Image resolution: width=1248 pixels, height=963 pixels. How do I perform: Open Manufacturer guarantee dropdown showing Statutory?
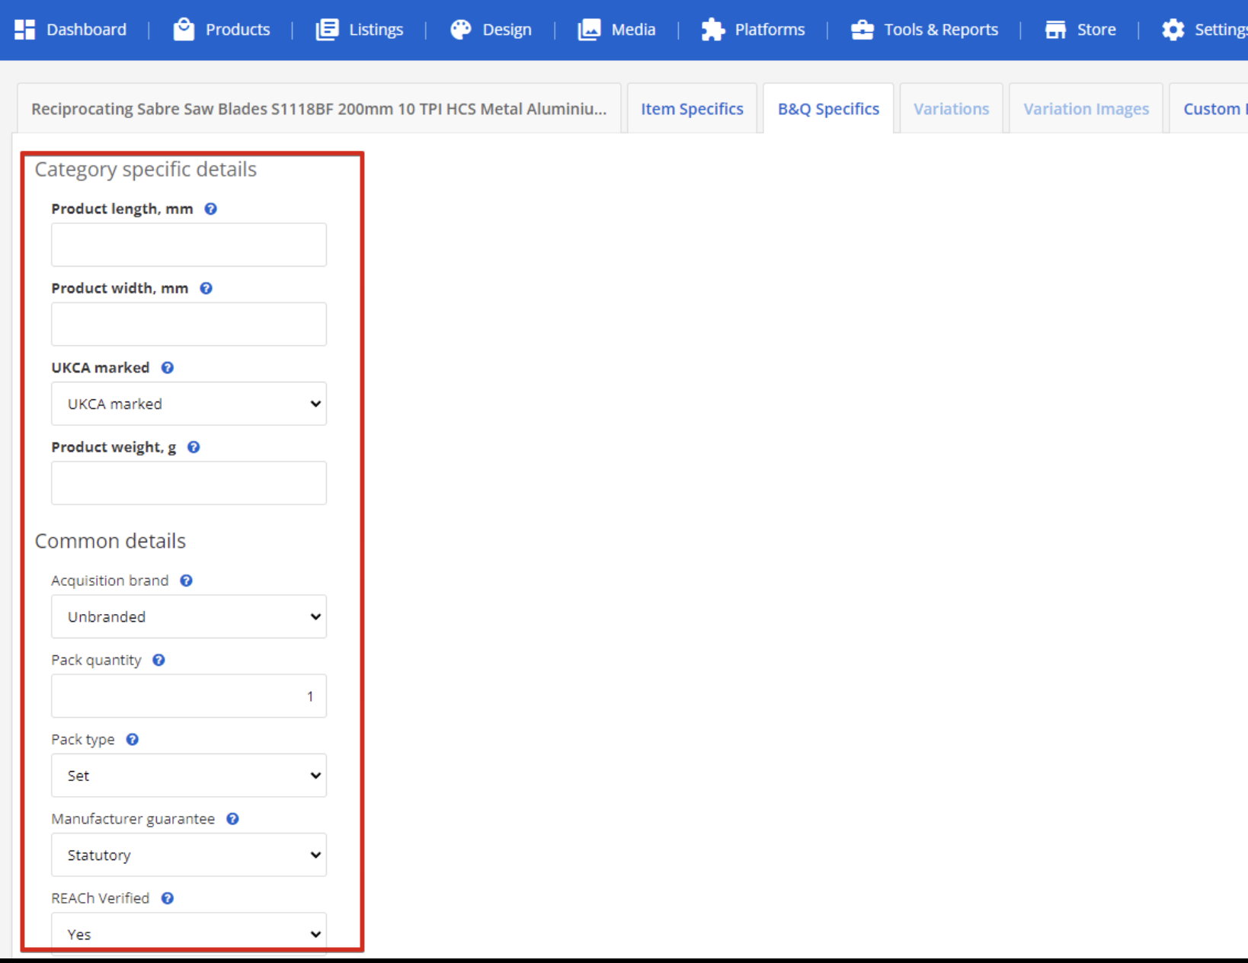click(189, 855)
